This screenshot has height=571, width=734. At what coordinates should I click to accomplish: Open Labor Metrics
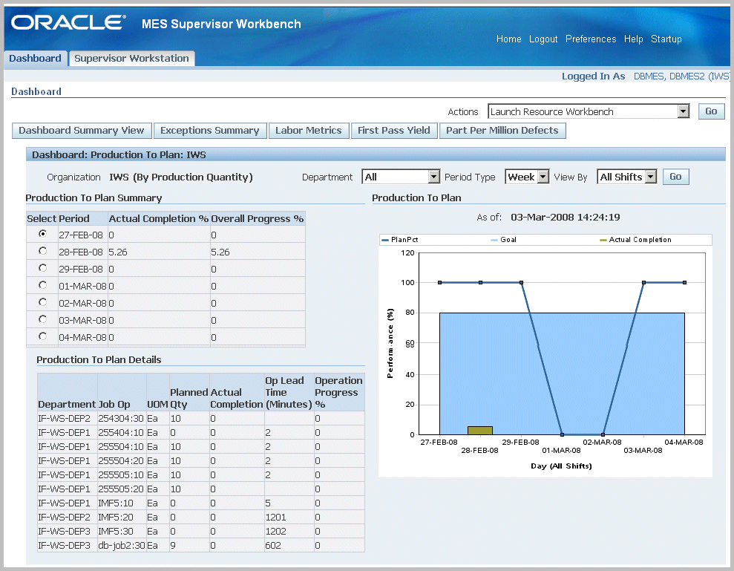click(309, 131)
